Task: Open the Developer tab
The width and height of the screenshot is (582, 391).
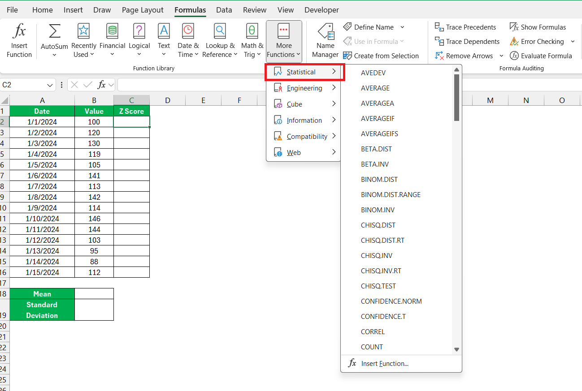Action: 321,10
